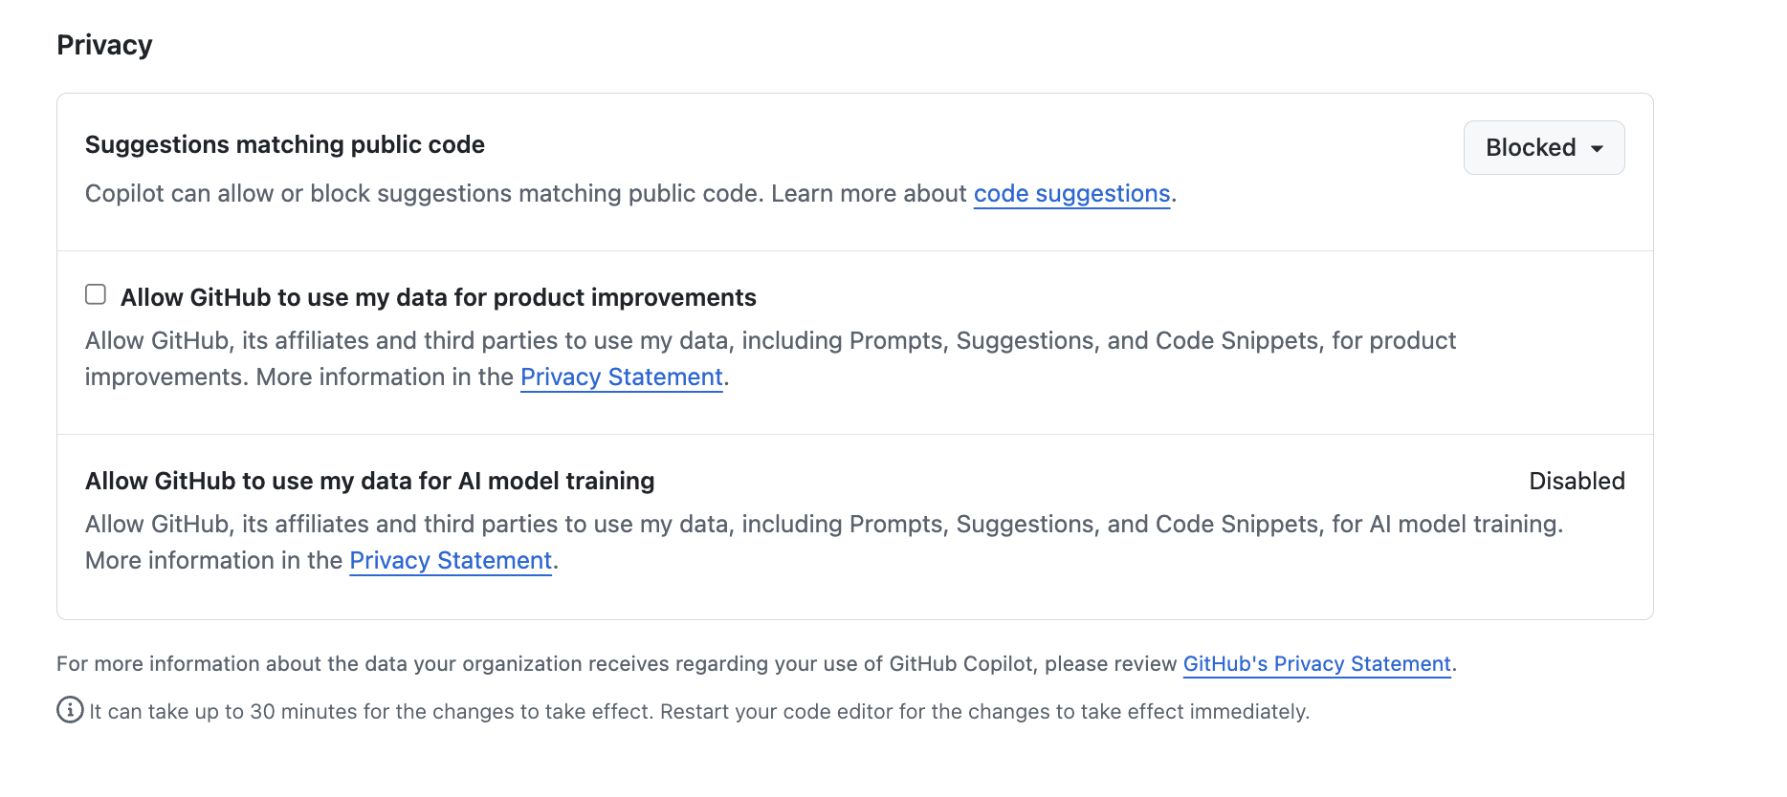Click the note about changes taking 30 minutes

pyautogui.click(x=698, y=711)
